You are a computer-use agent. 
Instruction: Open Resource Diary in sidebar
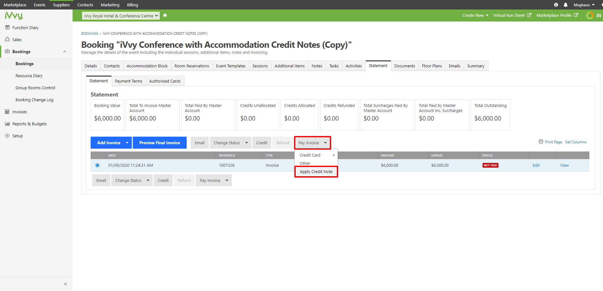click(x=29, y=76)
